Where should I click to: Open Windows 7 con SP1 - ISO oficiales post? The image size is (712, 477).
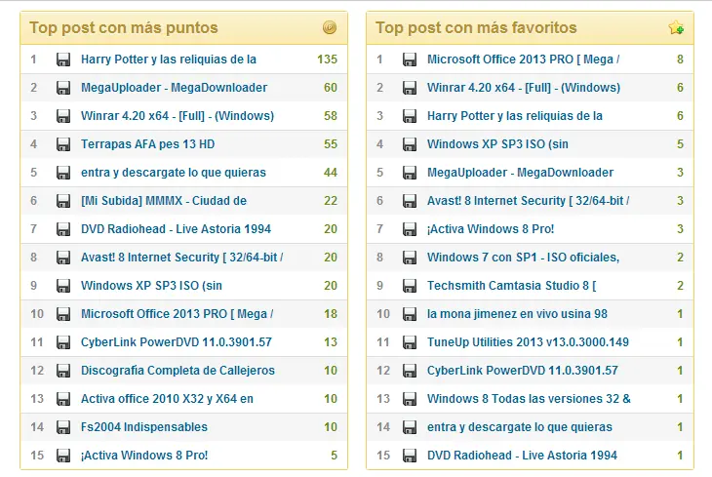tap(523, 258)
